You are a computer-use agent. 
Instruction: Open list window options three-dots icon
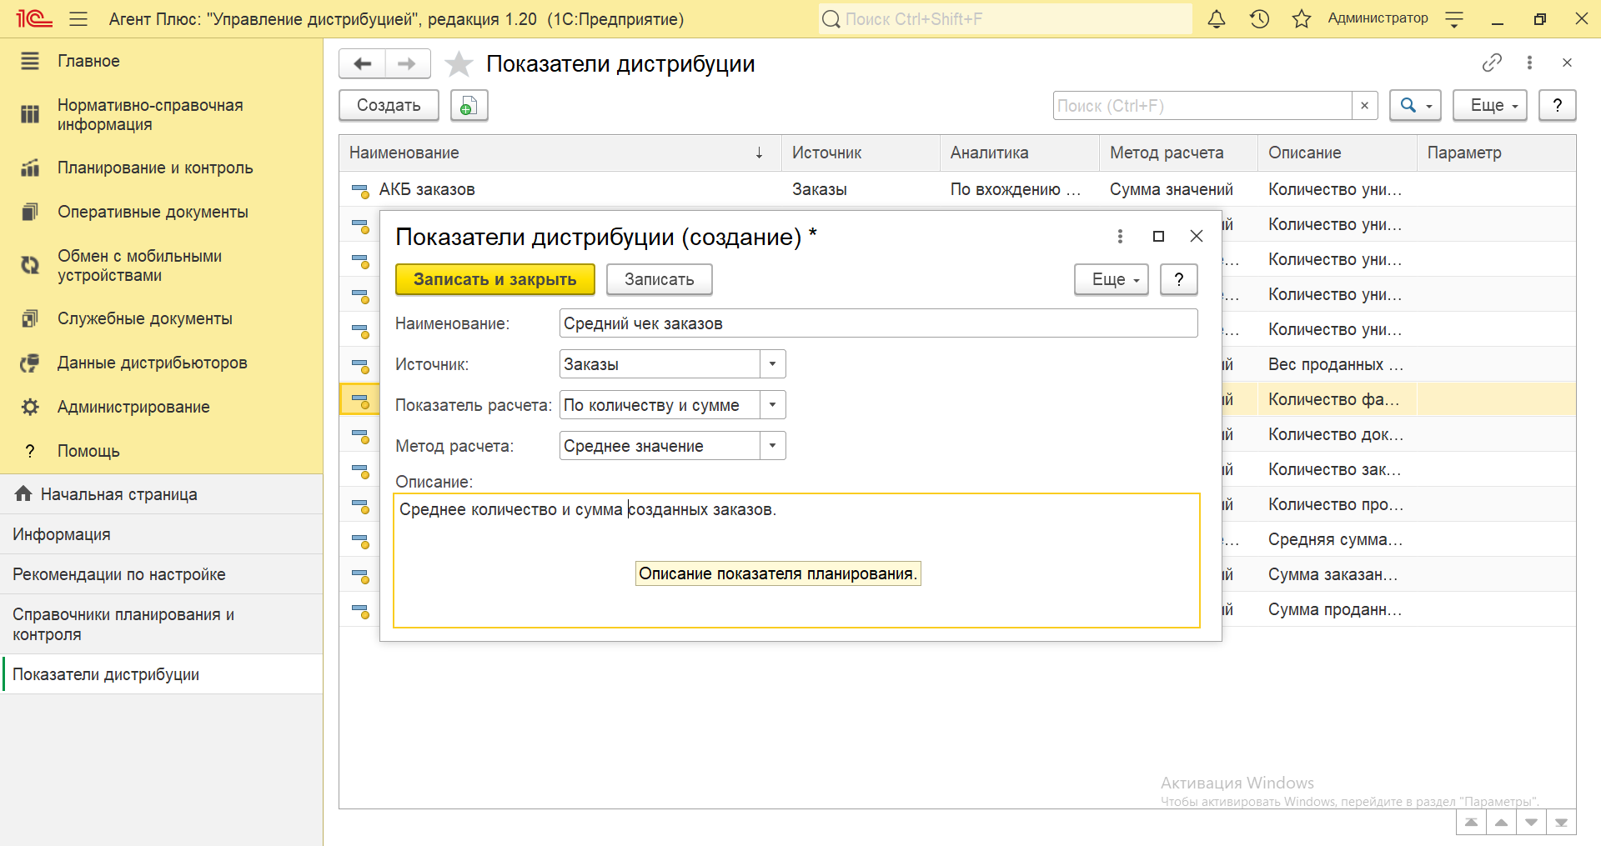(x=1529, y=63)
